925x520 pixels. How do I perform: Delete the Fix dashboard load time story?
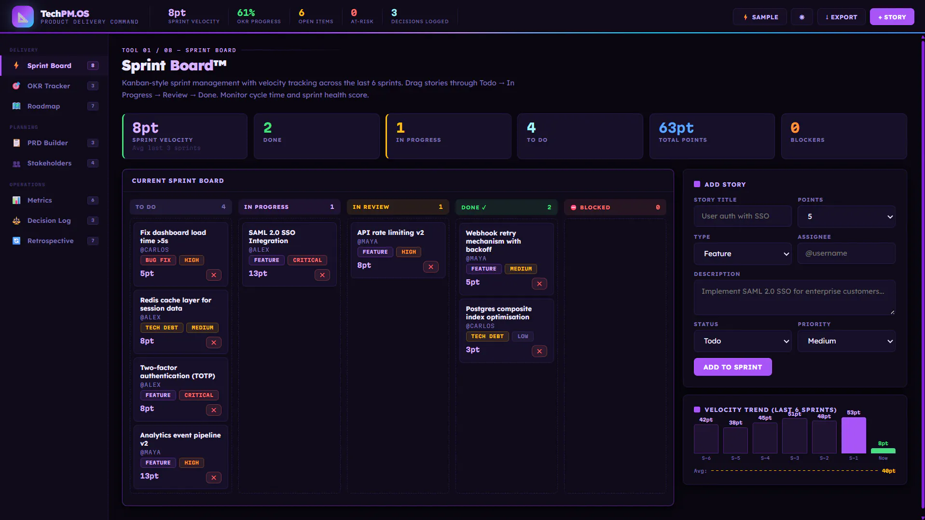tap(214, 275)
